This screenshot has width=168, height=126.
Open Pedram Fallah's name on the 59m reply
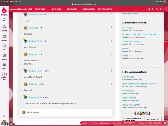(x=36, y=71)
